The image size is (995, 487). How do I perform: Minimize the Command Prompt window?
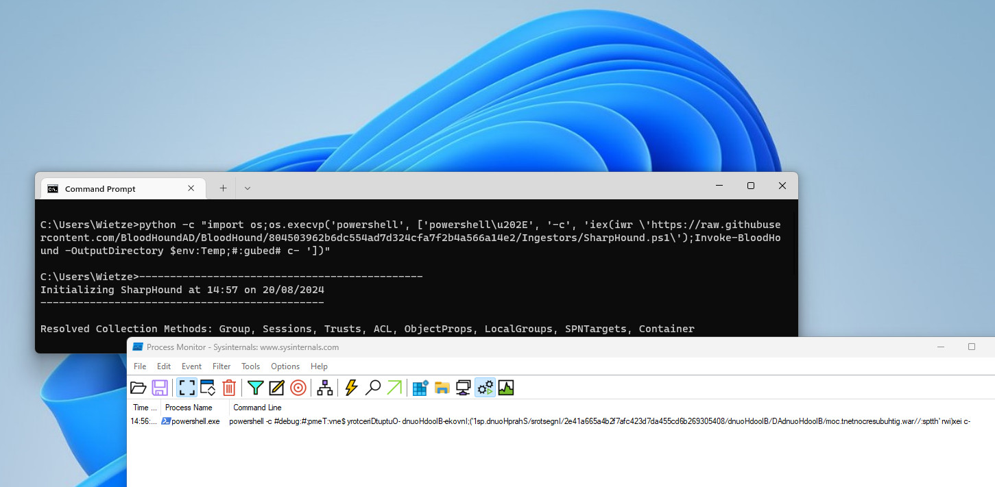719,186
